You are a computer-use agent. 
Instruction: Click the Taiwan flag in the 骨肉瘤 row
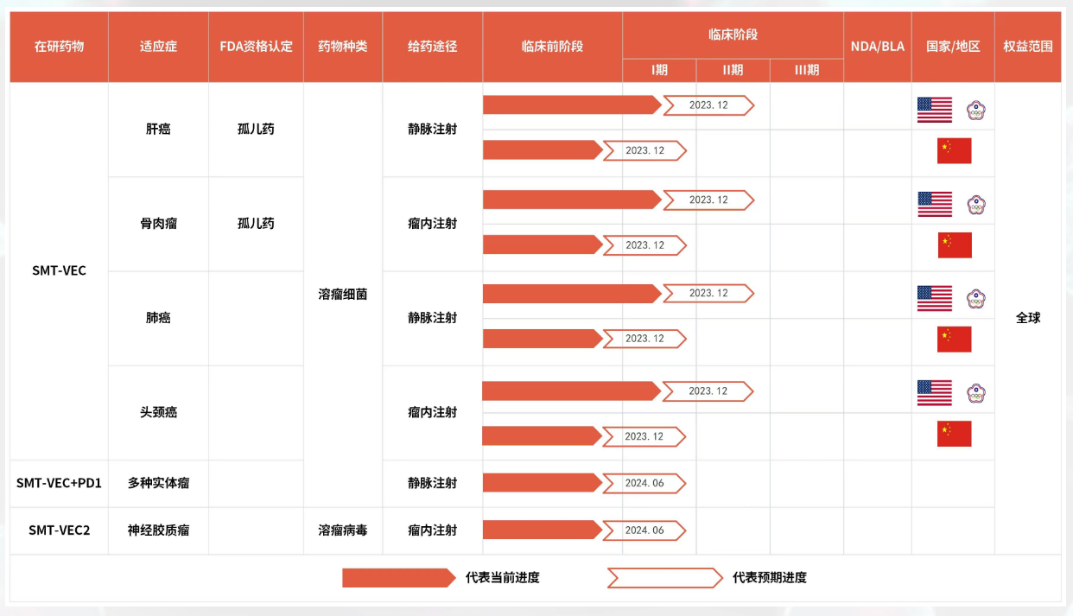pos(975,204)
